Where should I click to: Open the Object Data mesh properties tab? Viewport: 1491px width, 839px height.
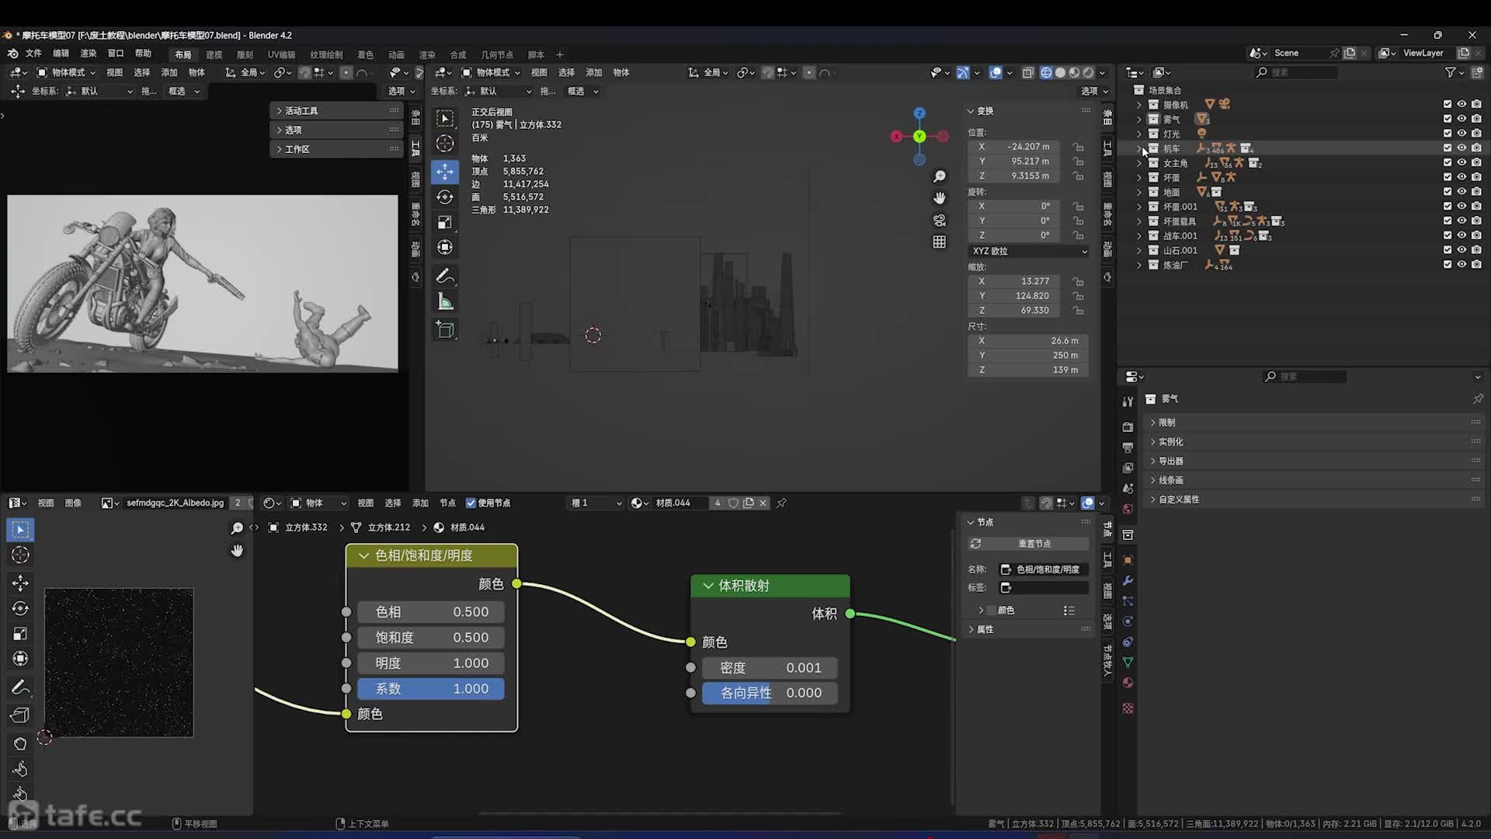tap(1128, 662)
